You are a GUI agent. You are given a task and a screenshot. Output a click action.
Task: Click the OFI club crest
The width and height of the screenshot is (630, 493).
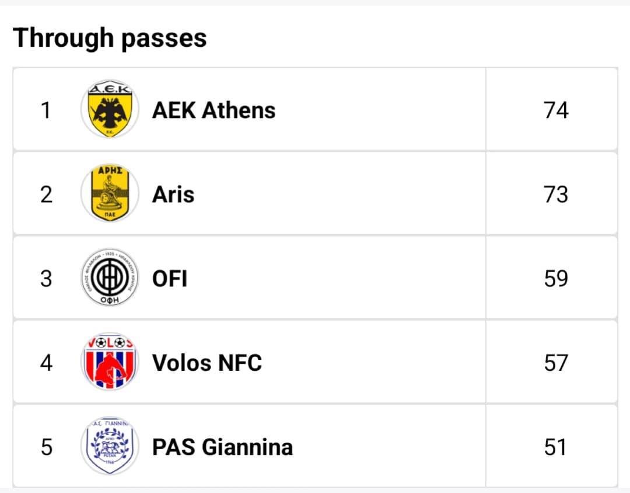pyautogui.click(x=110, y=277)
